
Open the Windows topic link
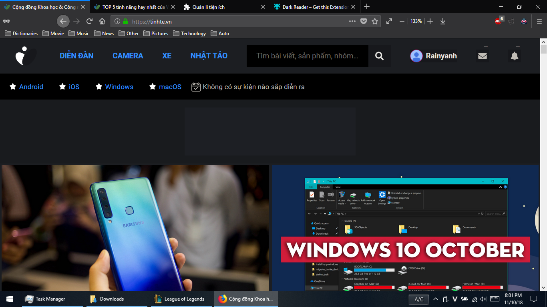tap(119, 87)
